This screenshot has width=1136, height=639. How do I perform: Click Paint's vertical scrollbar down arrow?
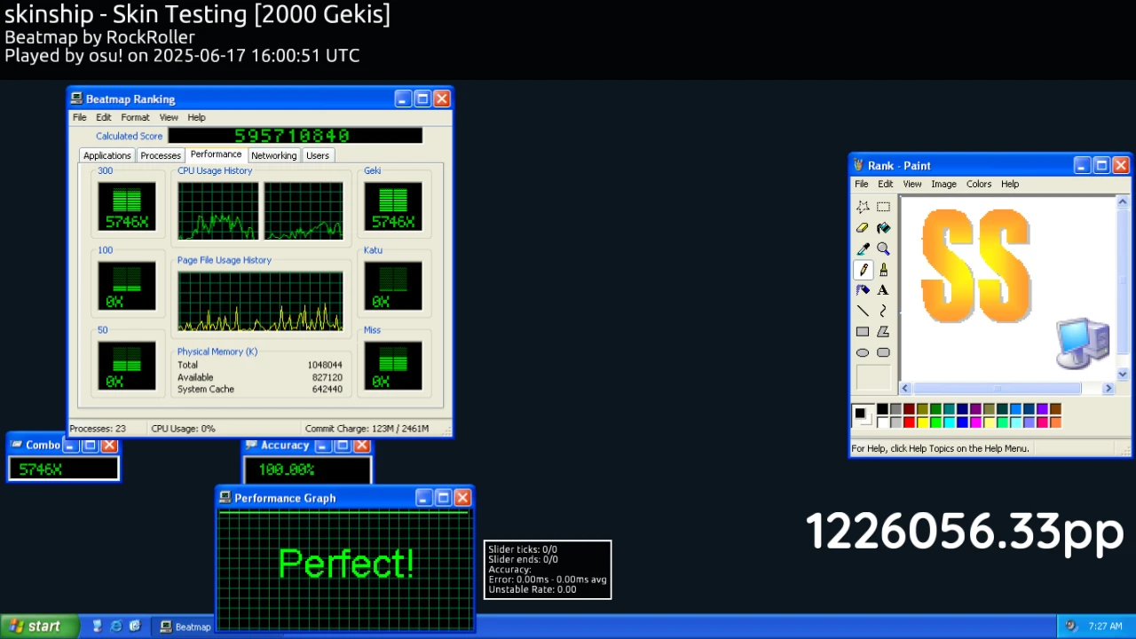point(1122,375)
